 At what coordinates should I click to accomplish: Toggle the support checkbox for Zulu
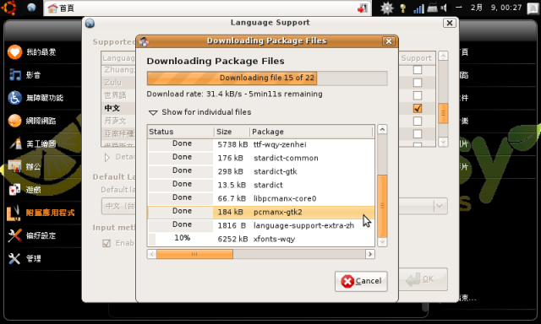click(418, 83)
